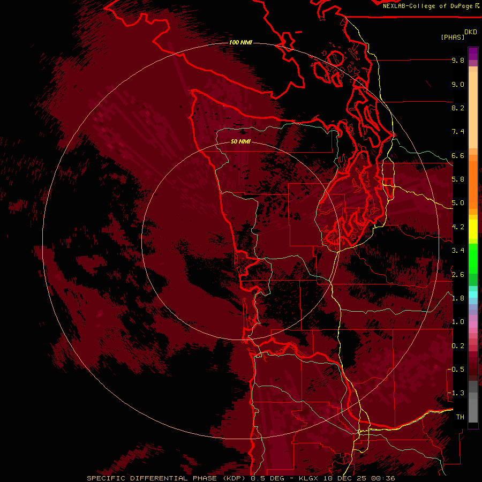Click the 5.8 legend value
482x482 pixels.
coord(458,179)
